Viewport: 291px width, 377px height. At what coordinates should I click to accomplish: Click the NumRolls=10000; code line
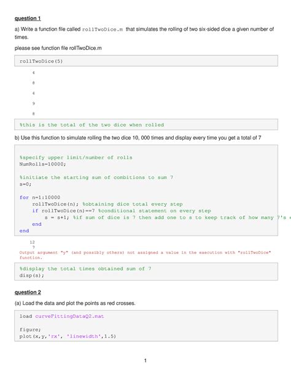tap(42, 164)
